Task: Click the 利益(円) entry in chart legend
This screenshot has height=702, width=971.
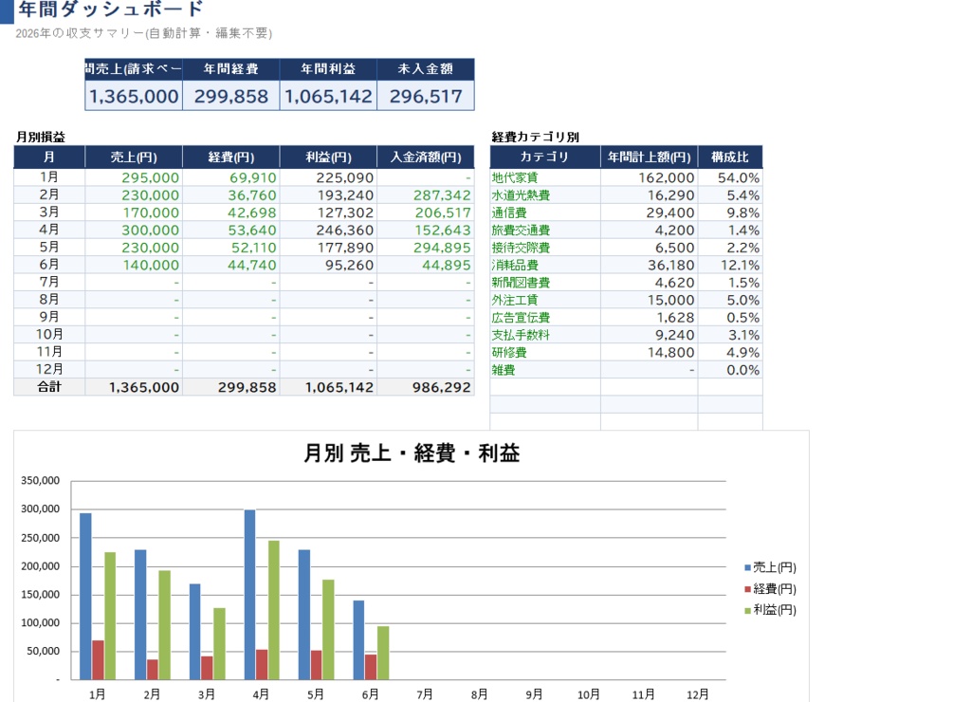Action: pyautogui.click(x=770, y=610)
